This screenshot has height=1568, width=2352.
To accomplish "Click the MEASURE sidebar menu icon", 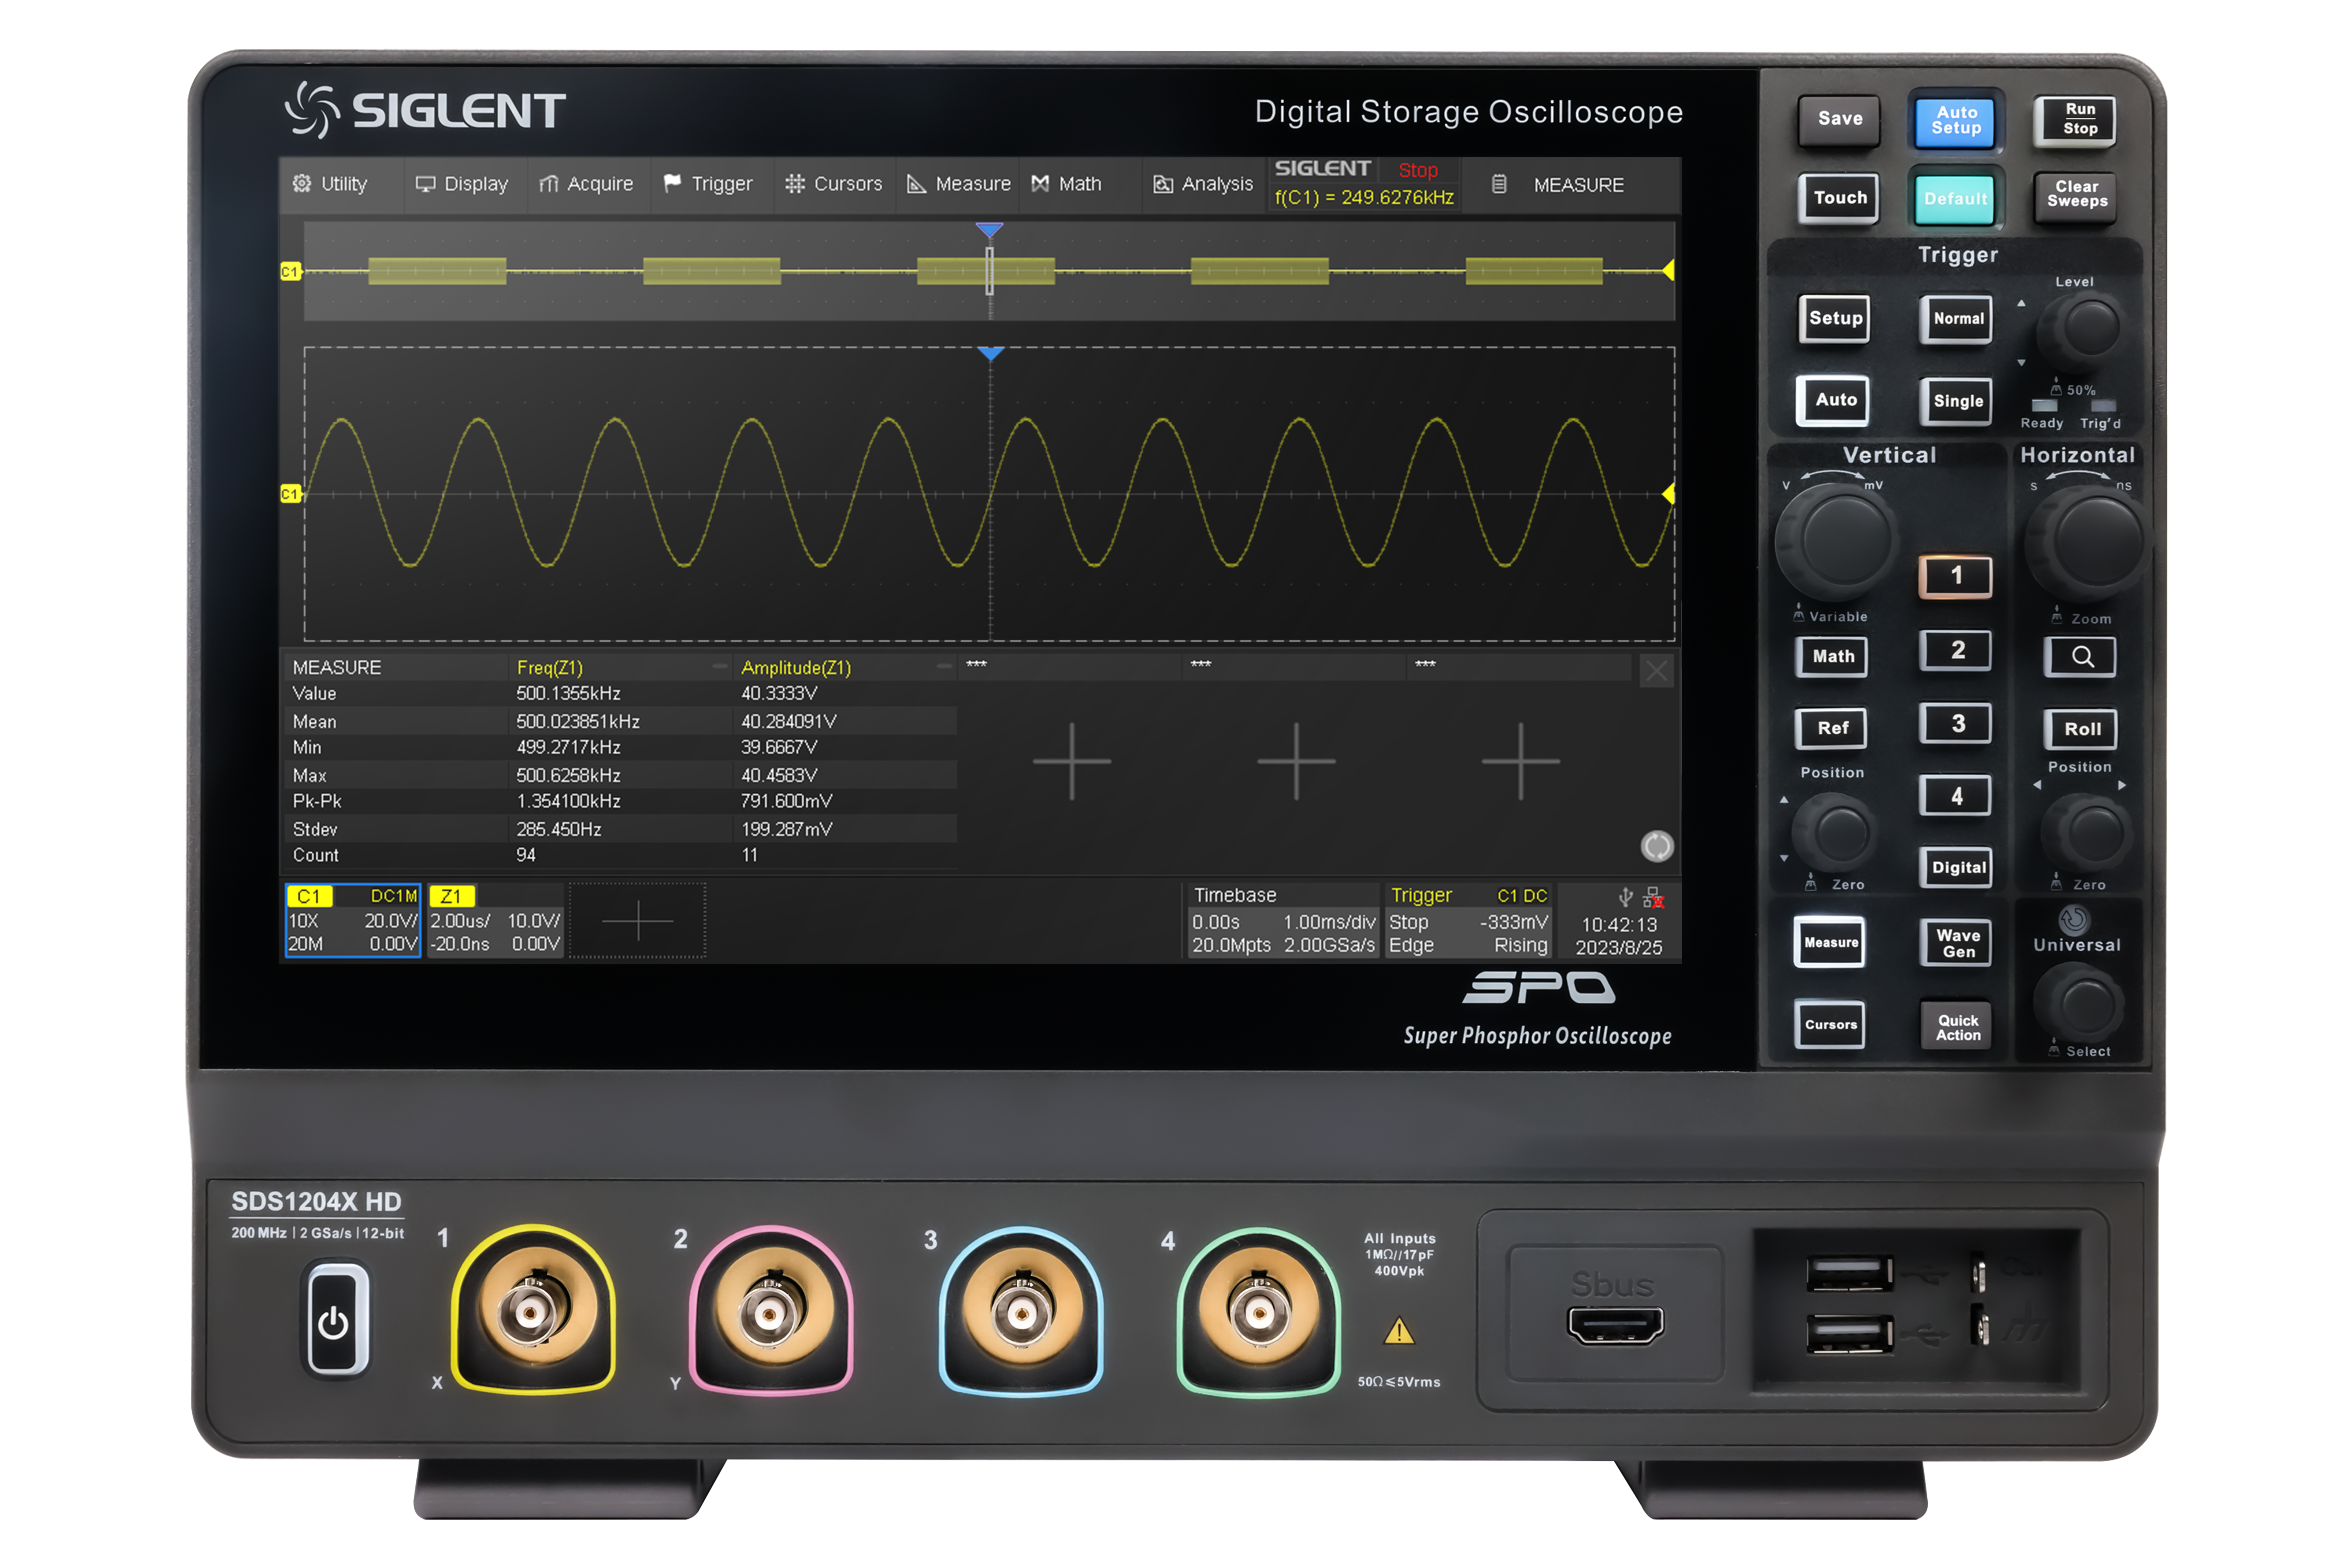I will tap(1499, 184).
